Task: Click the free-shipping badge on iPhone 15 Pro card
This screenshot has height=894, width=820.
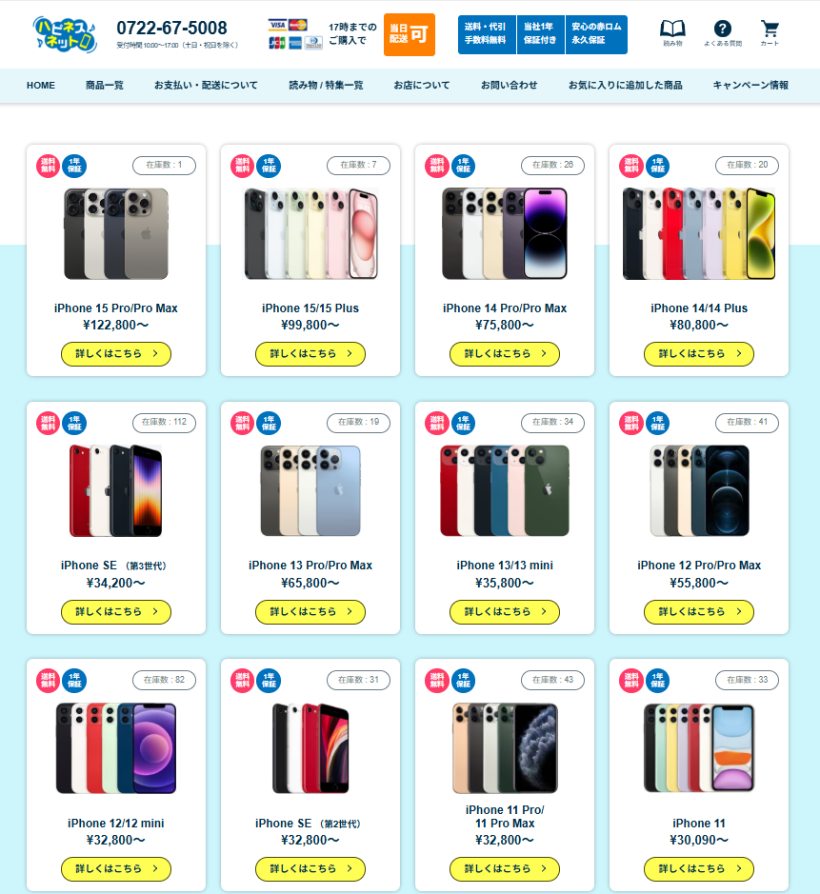Action: point(48,166)
